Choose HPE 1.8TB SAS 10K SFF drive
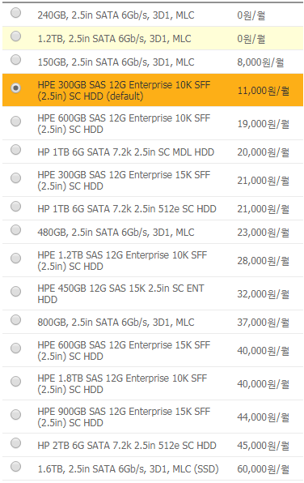The image size is (304, 483). (15, 382)
